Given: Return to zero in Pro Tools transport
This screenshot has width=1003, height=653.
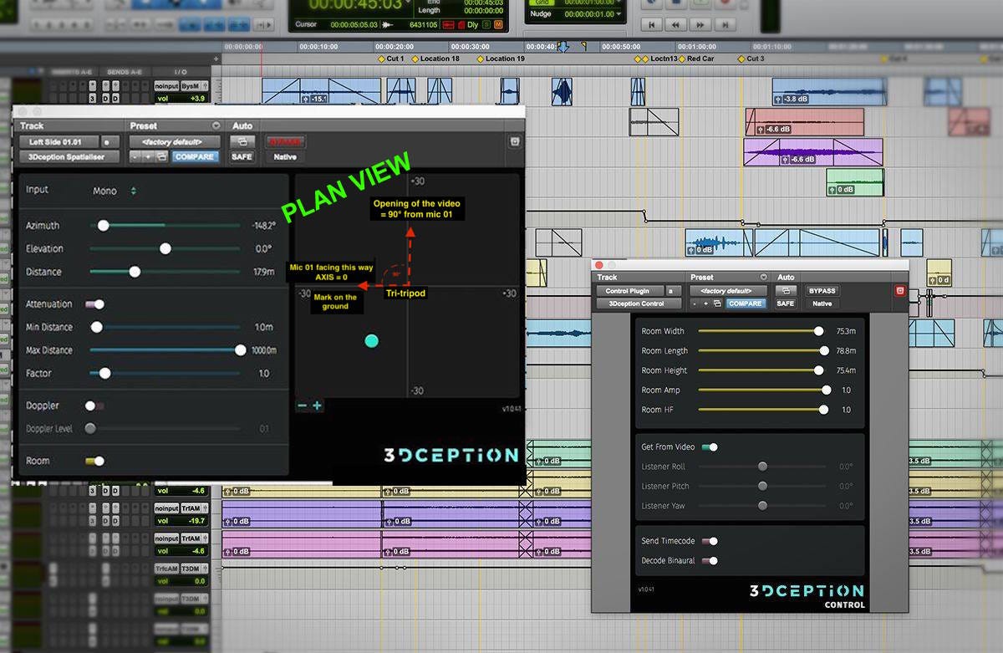Looking at the screenshot, I should [x=653, y=25].
